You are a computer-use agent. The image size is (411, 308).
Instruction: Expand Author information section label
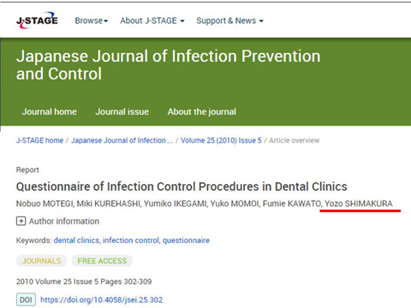[x=64, y=221]
